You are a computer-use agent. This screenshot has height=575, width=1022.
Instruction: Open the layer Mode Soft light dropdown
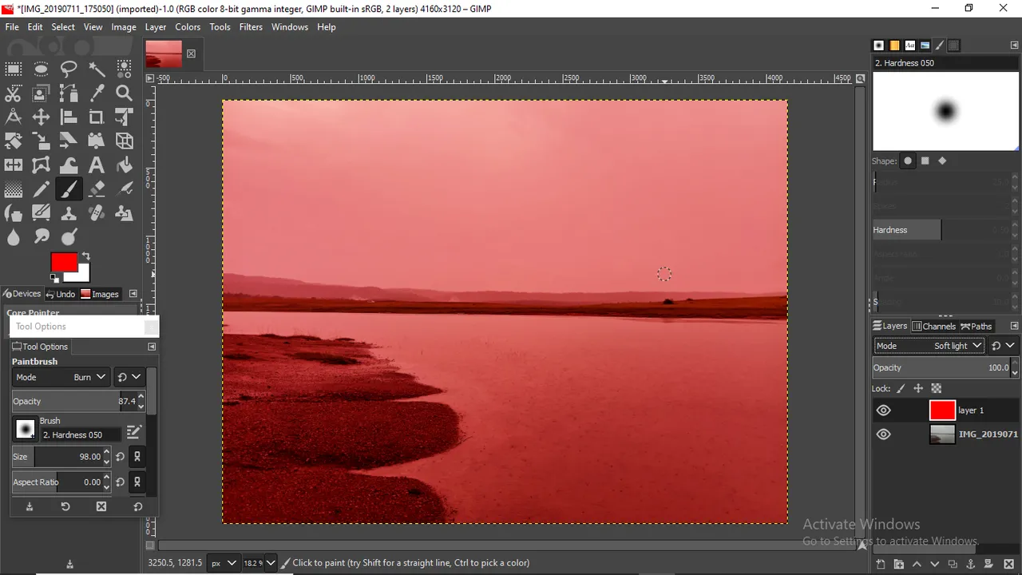929,346
